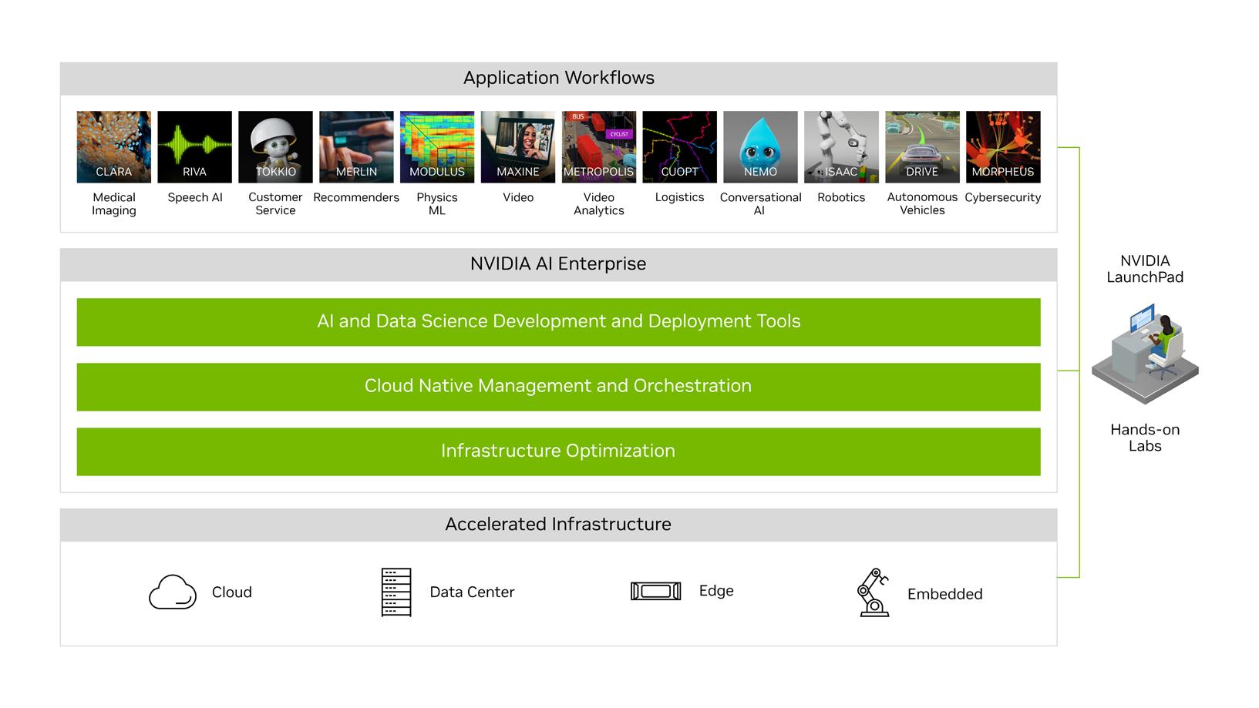1259x708 pixels.
Task: Open the NeMo water droplet thumbnail
Action: [760, 147]
